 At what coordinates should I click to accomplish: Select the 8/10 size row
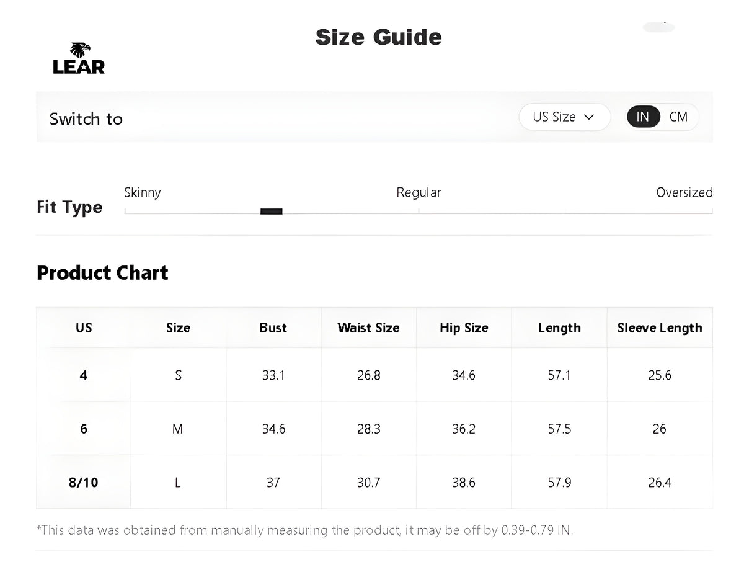(374, 482)
